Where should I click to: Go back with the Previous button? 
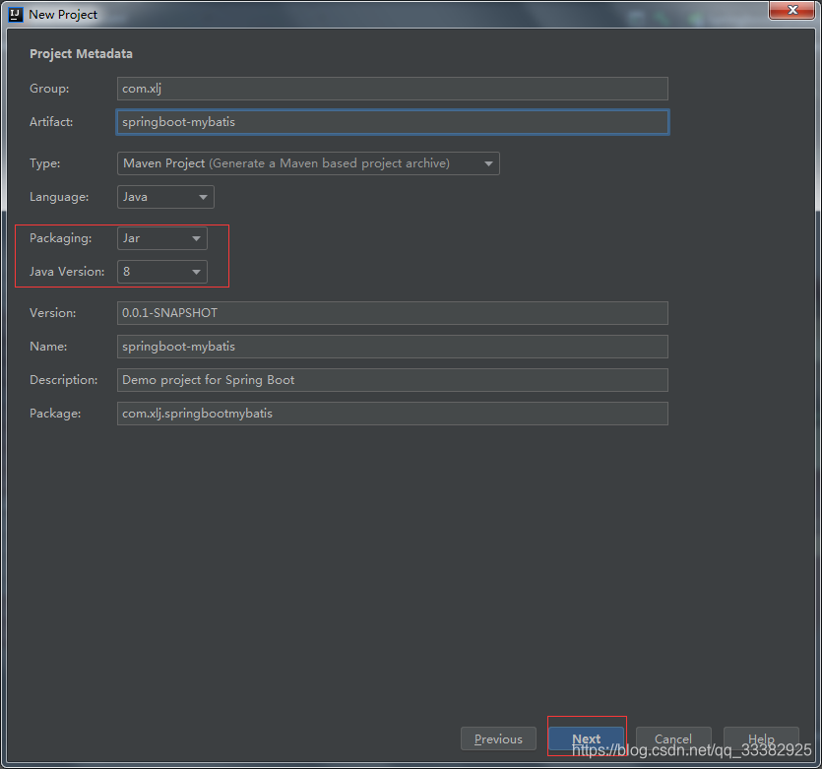point(498,738)
